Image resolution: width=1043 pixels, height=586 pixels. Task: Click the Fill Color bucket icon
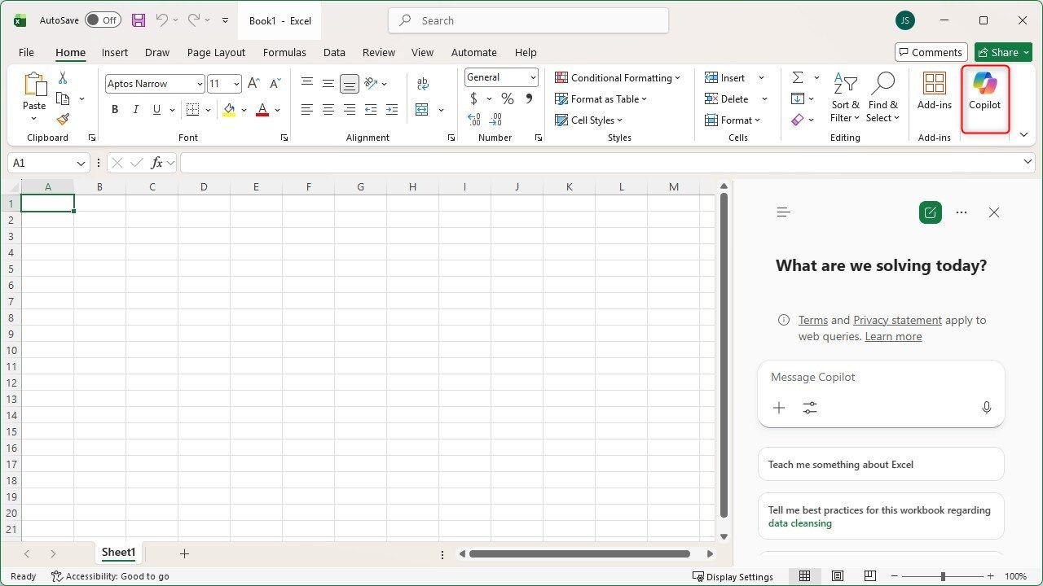click(x=229, y=110)
